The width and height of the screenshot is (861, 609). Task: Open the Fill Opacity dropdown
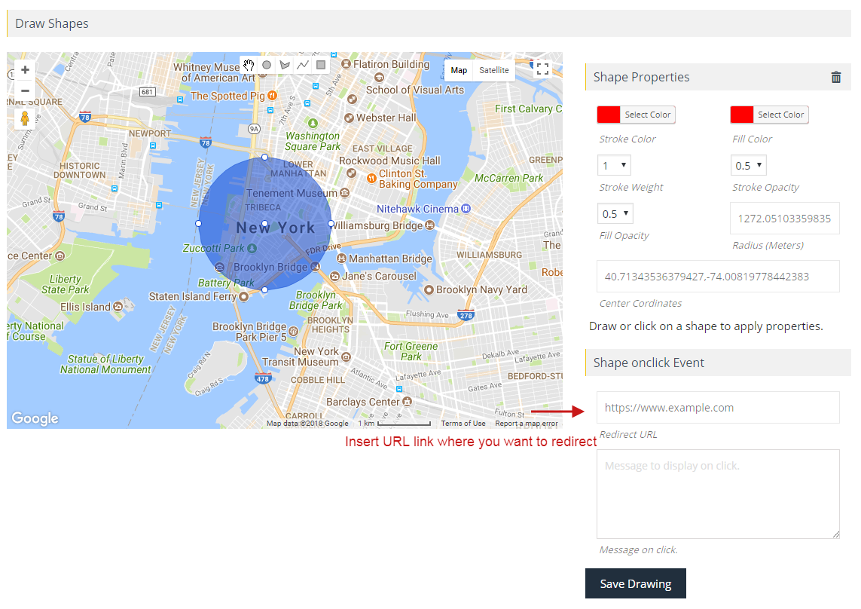615,213
